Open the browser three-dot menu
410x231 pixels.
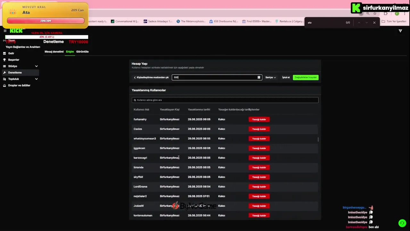(405, 13)
